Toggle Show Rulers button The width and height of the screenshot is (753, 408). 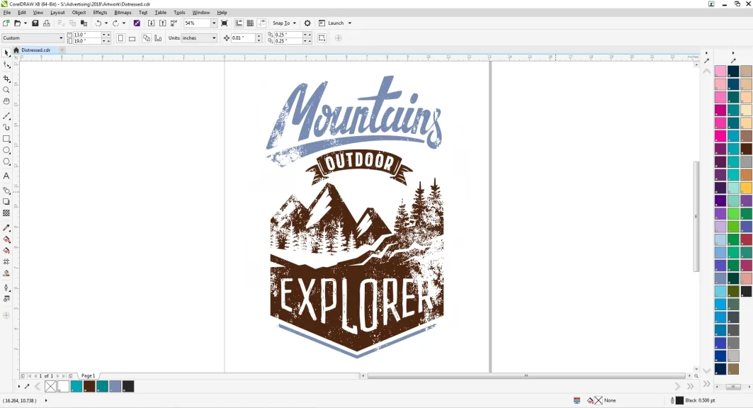point(239,23)
